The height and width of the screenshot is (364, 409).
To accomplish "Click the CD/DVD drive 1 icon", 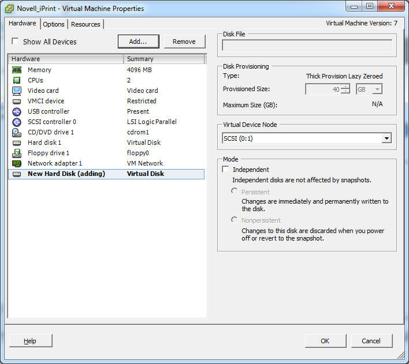I will click(x=17, y=132).
